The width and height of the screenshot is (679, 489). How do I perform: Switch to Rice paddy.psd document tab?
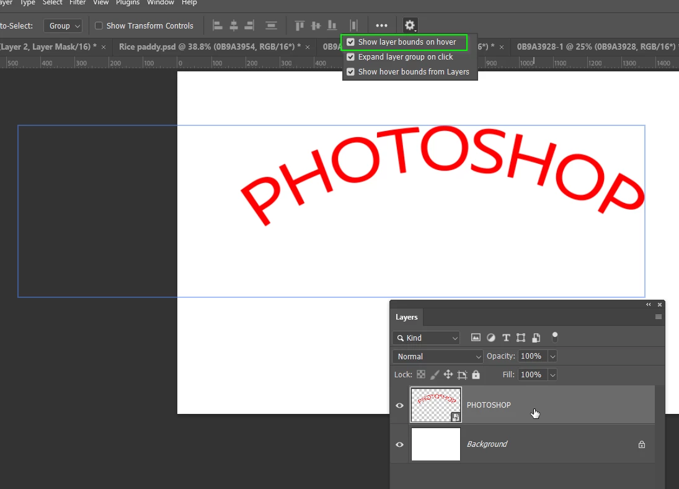click(210, 47)
